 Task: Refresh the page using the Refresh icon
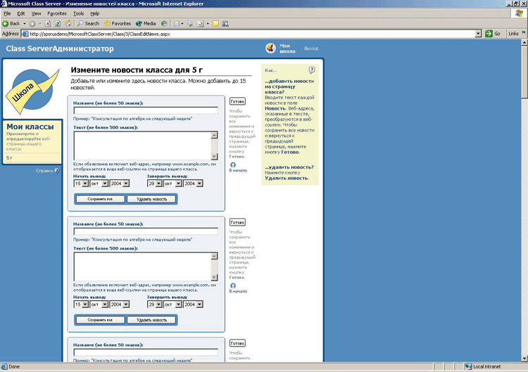[58, 23]
